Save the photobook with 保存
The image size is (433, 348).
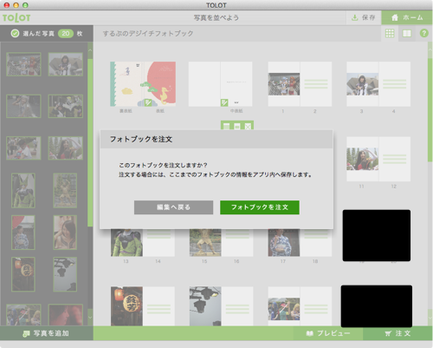364,17
